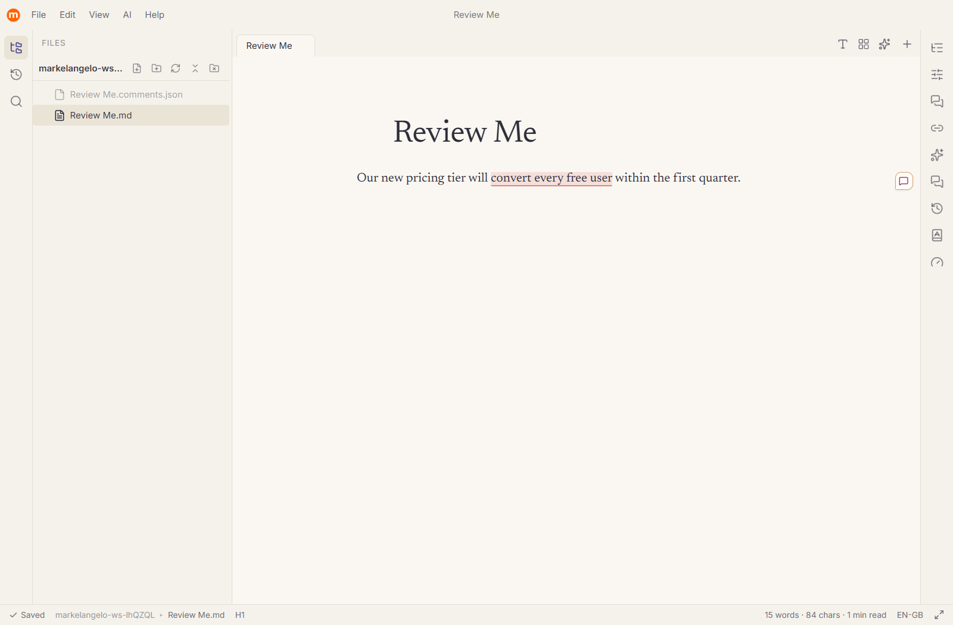
Task: Open the link icon in the right sidebar
Action: point(937,128)
